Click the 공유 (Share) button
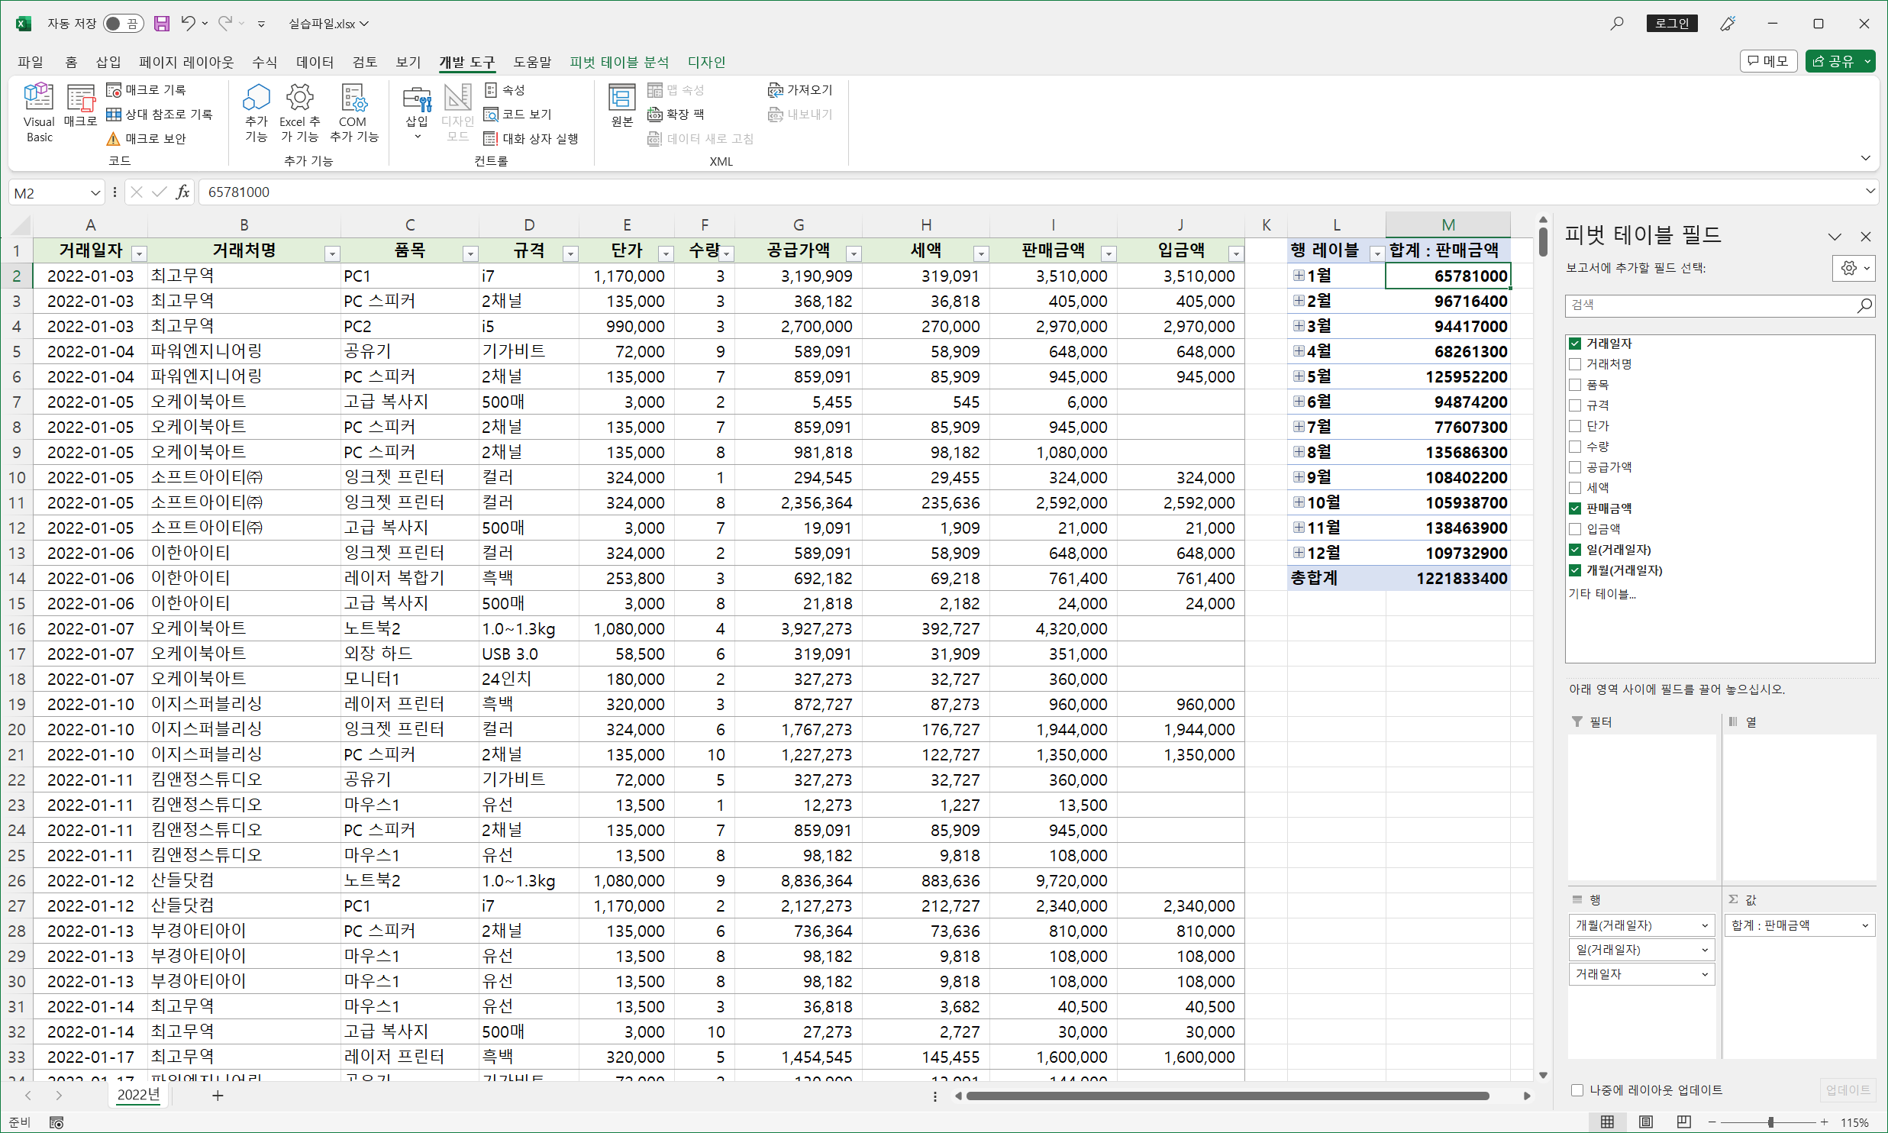Screen dimensions: 1888x1133 [x=1832, y=61]
